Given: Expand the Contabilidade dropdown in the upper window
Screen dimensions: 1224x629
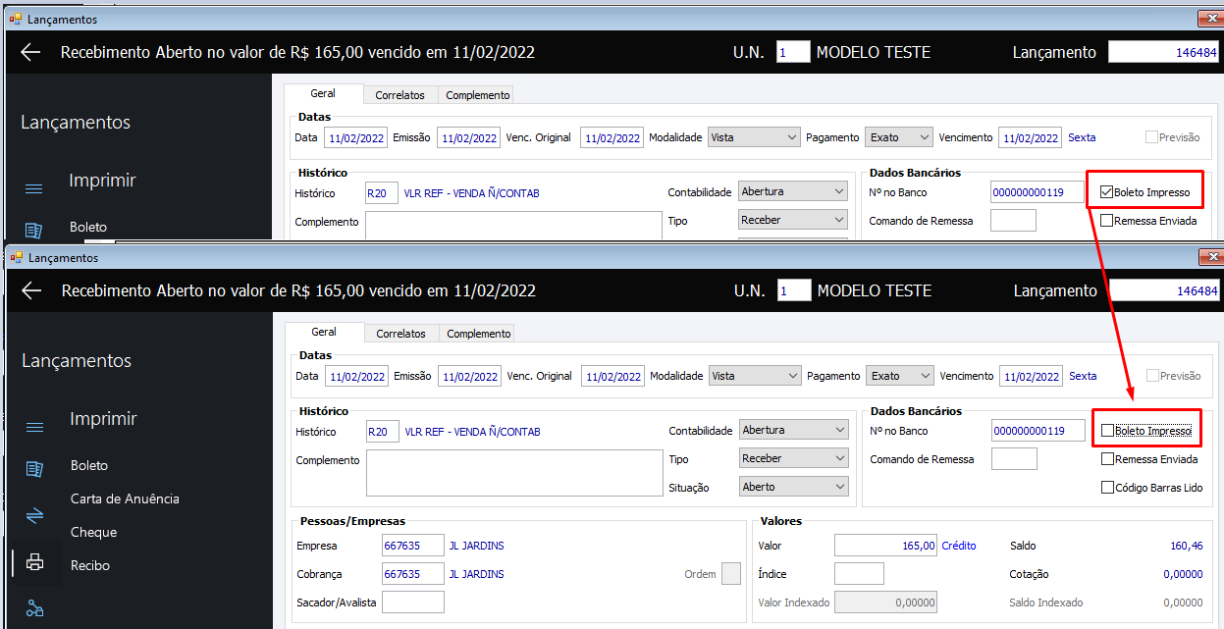Looking at the screenshot, I should pyautogui.click(x=792, y=191).
